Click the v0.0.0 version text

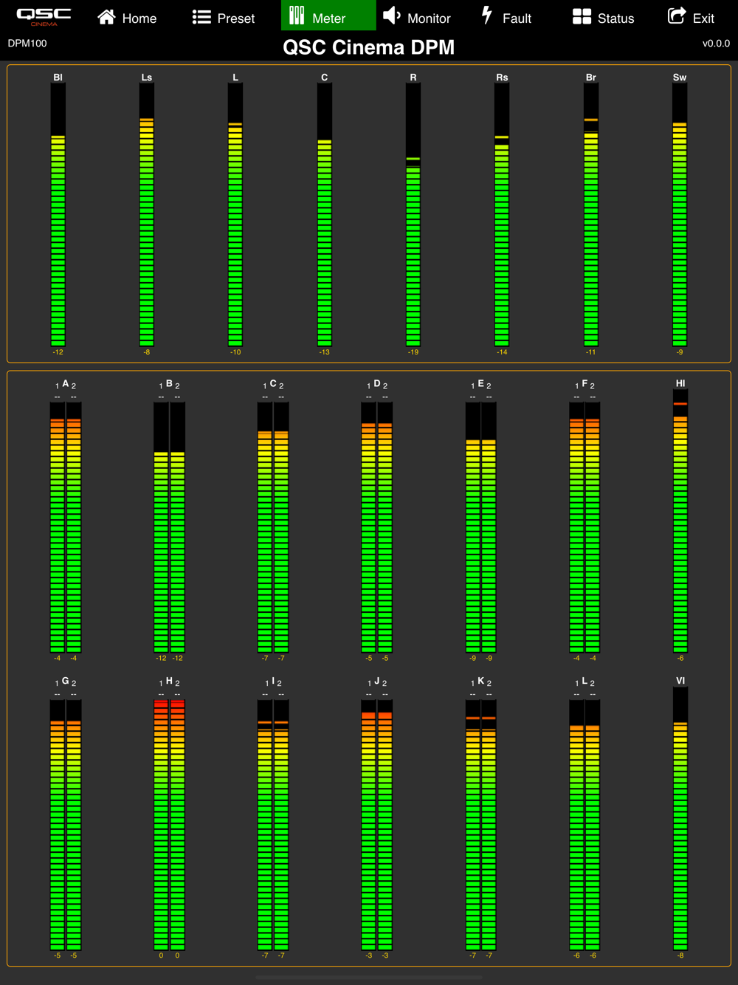click(716, 44)
